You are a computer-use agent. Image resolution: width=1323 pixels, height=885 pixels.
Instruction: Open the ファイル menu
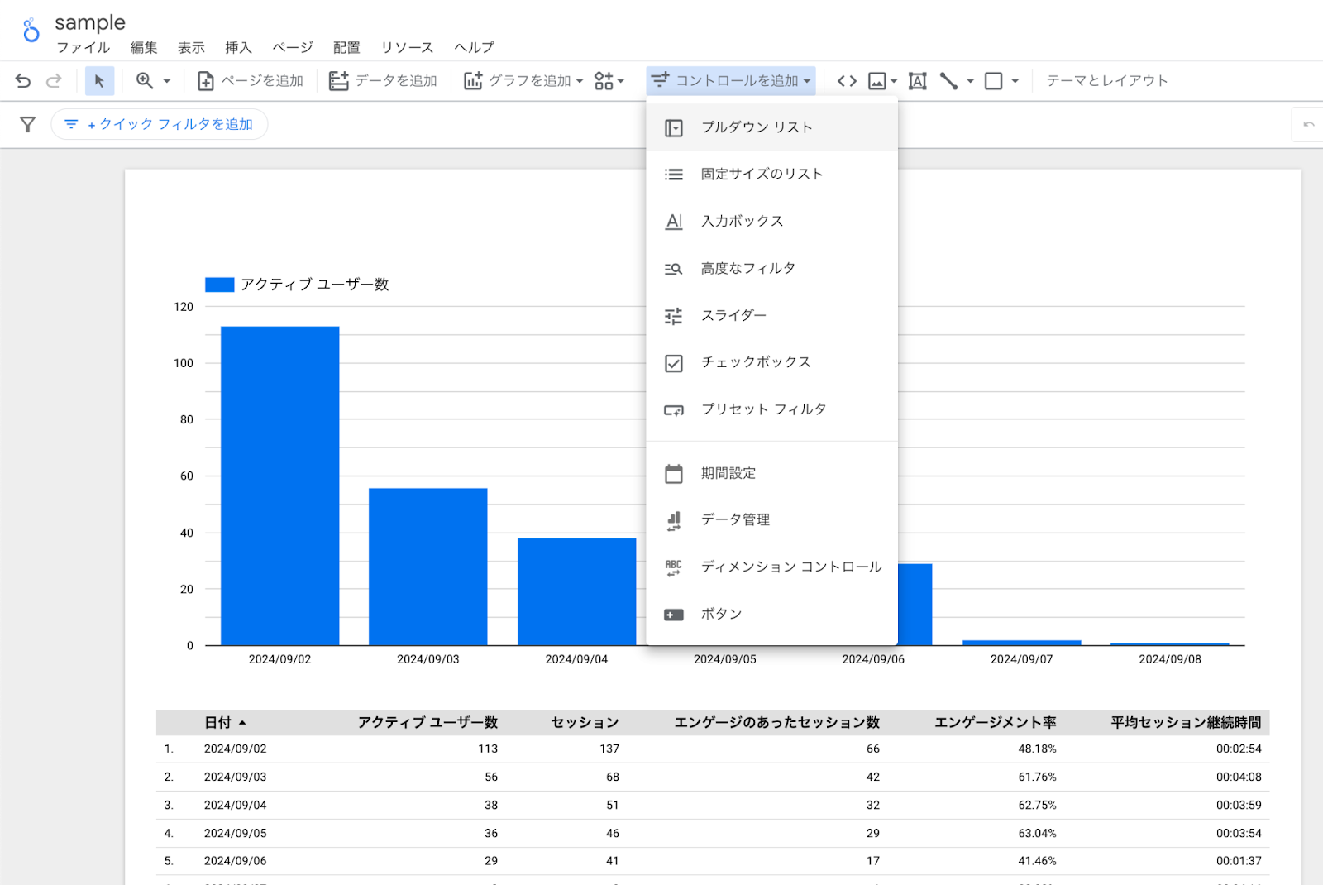(x=83, y=48)
